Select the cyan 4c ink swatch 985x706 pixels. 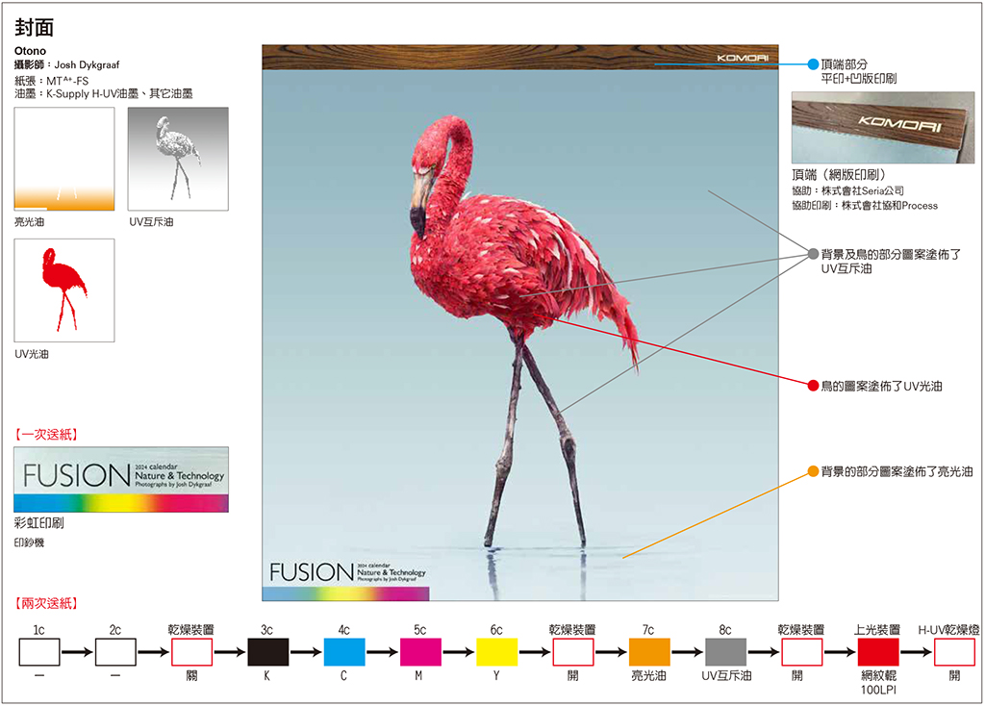(344, 653)
